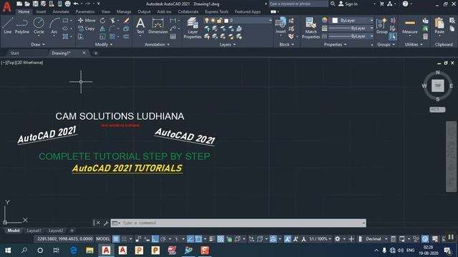Click Match Properties tool

[311, 28]
